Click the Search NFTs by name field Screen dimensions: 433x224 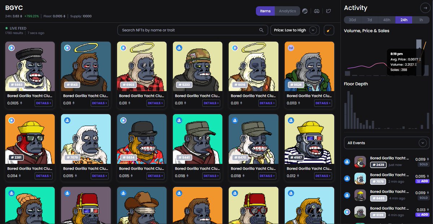(x=192, y=30)
